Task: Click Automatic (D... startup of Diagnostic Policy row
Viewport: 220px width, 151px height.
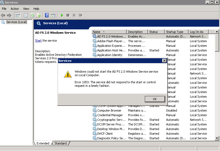Action: point(176,138)
